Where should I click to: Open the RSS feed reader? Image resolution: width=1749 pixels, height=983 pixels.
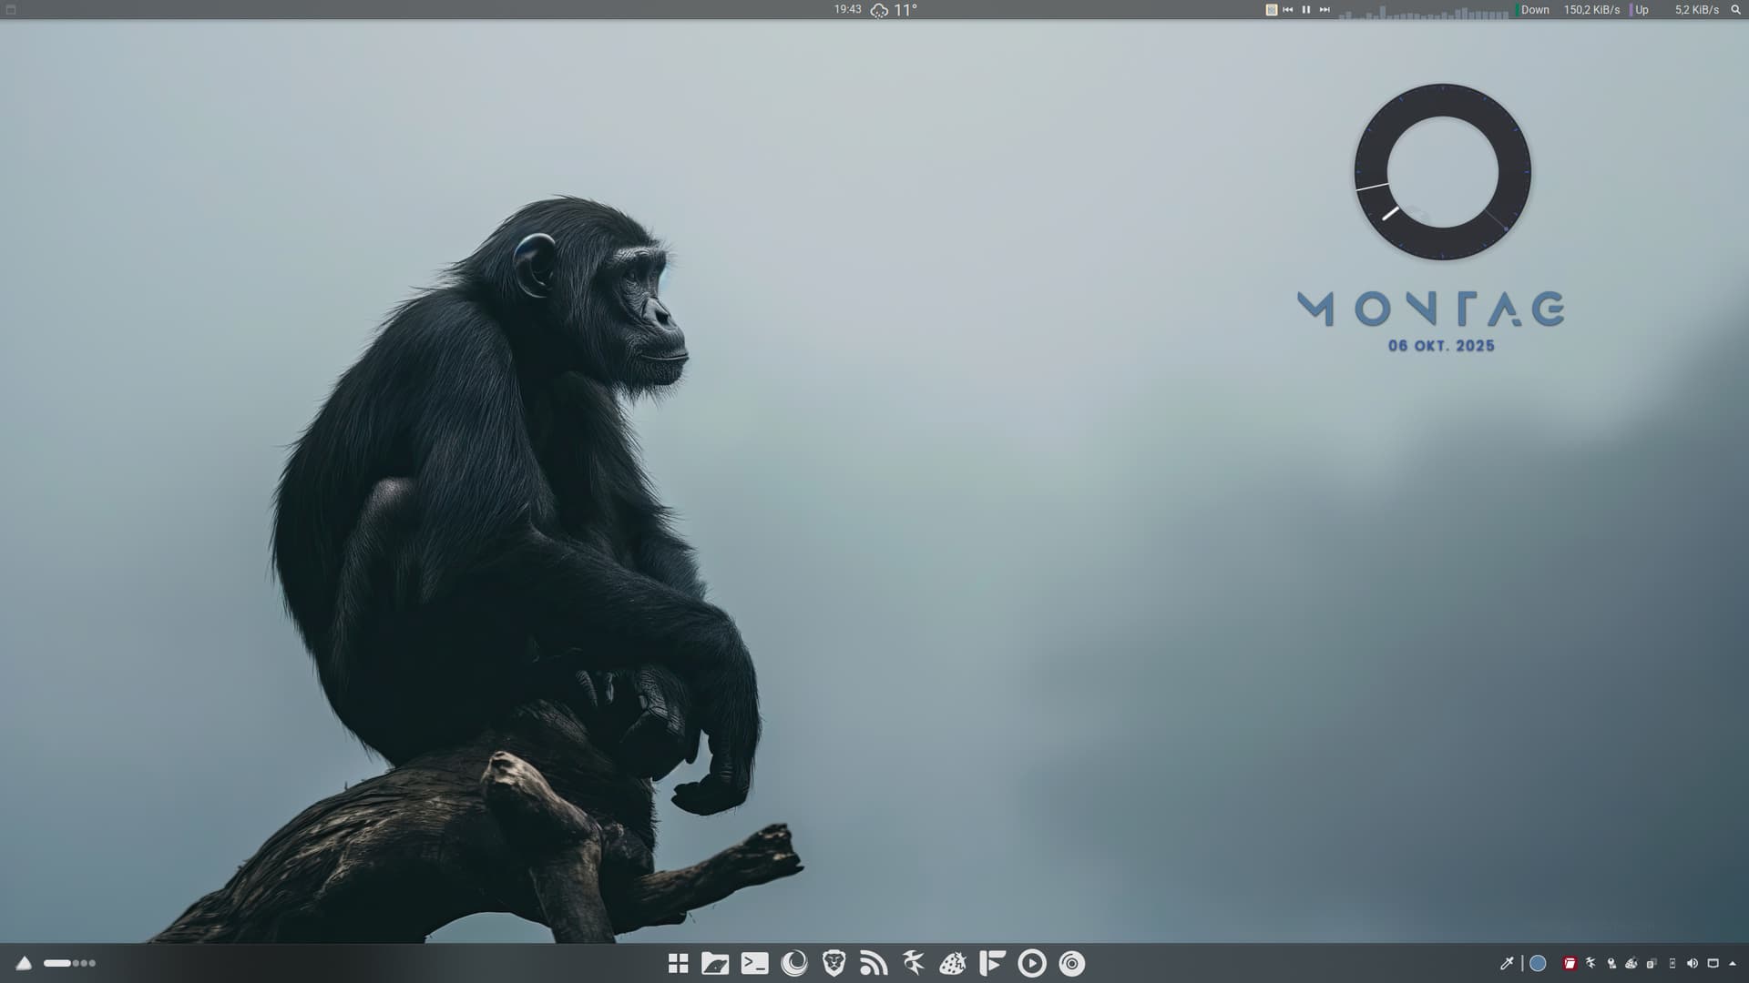pyautogui.click(x=874, y=963)
